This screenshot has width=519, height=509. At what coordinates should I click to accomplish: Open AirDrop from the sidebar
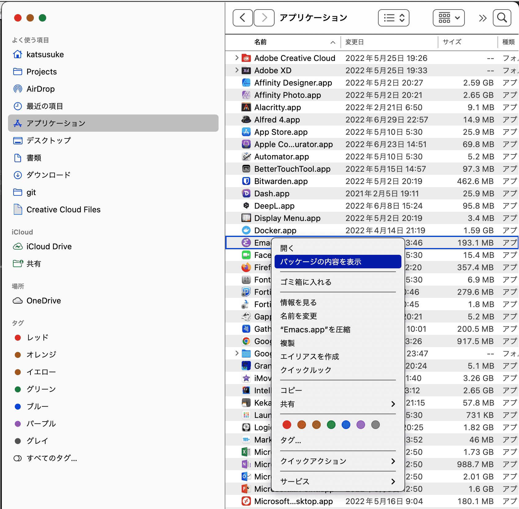pyautogui.click(x=40, y=89)
